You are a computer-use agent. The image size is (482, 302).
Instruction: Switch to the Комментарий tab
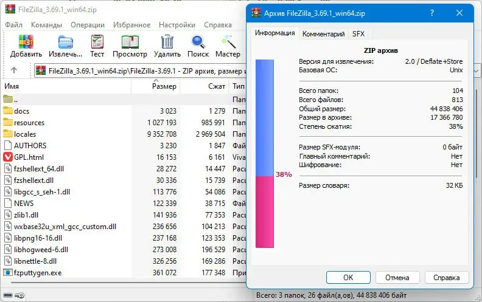pyautogui.click(x=323, y=34)
